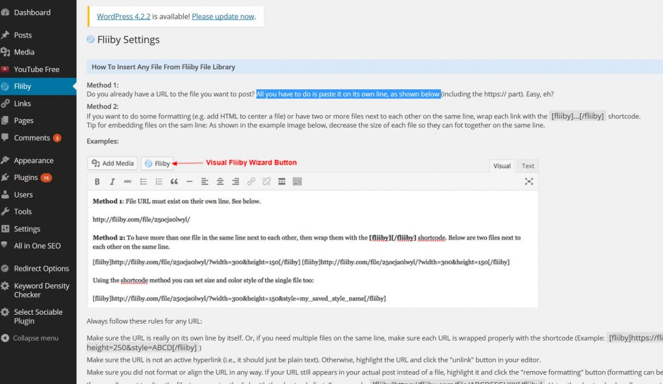Click the Add Media button
The height and width of the screenshot is (384, 663).
coord(113,163)
